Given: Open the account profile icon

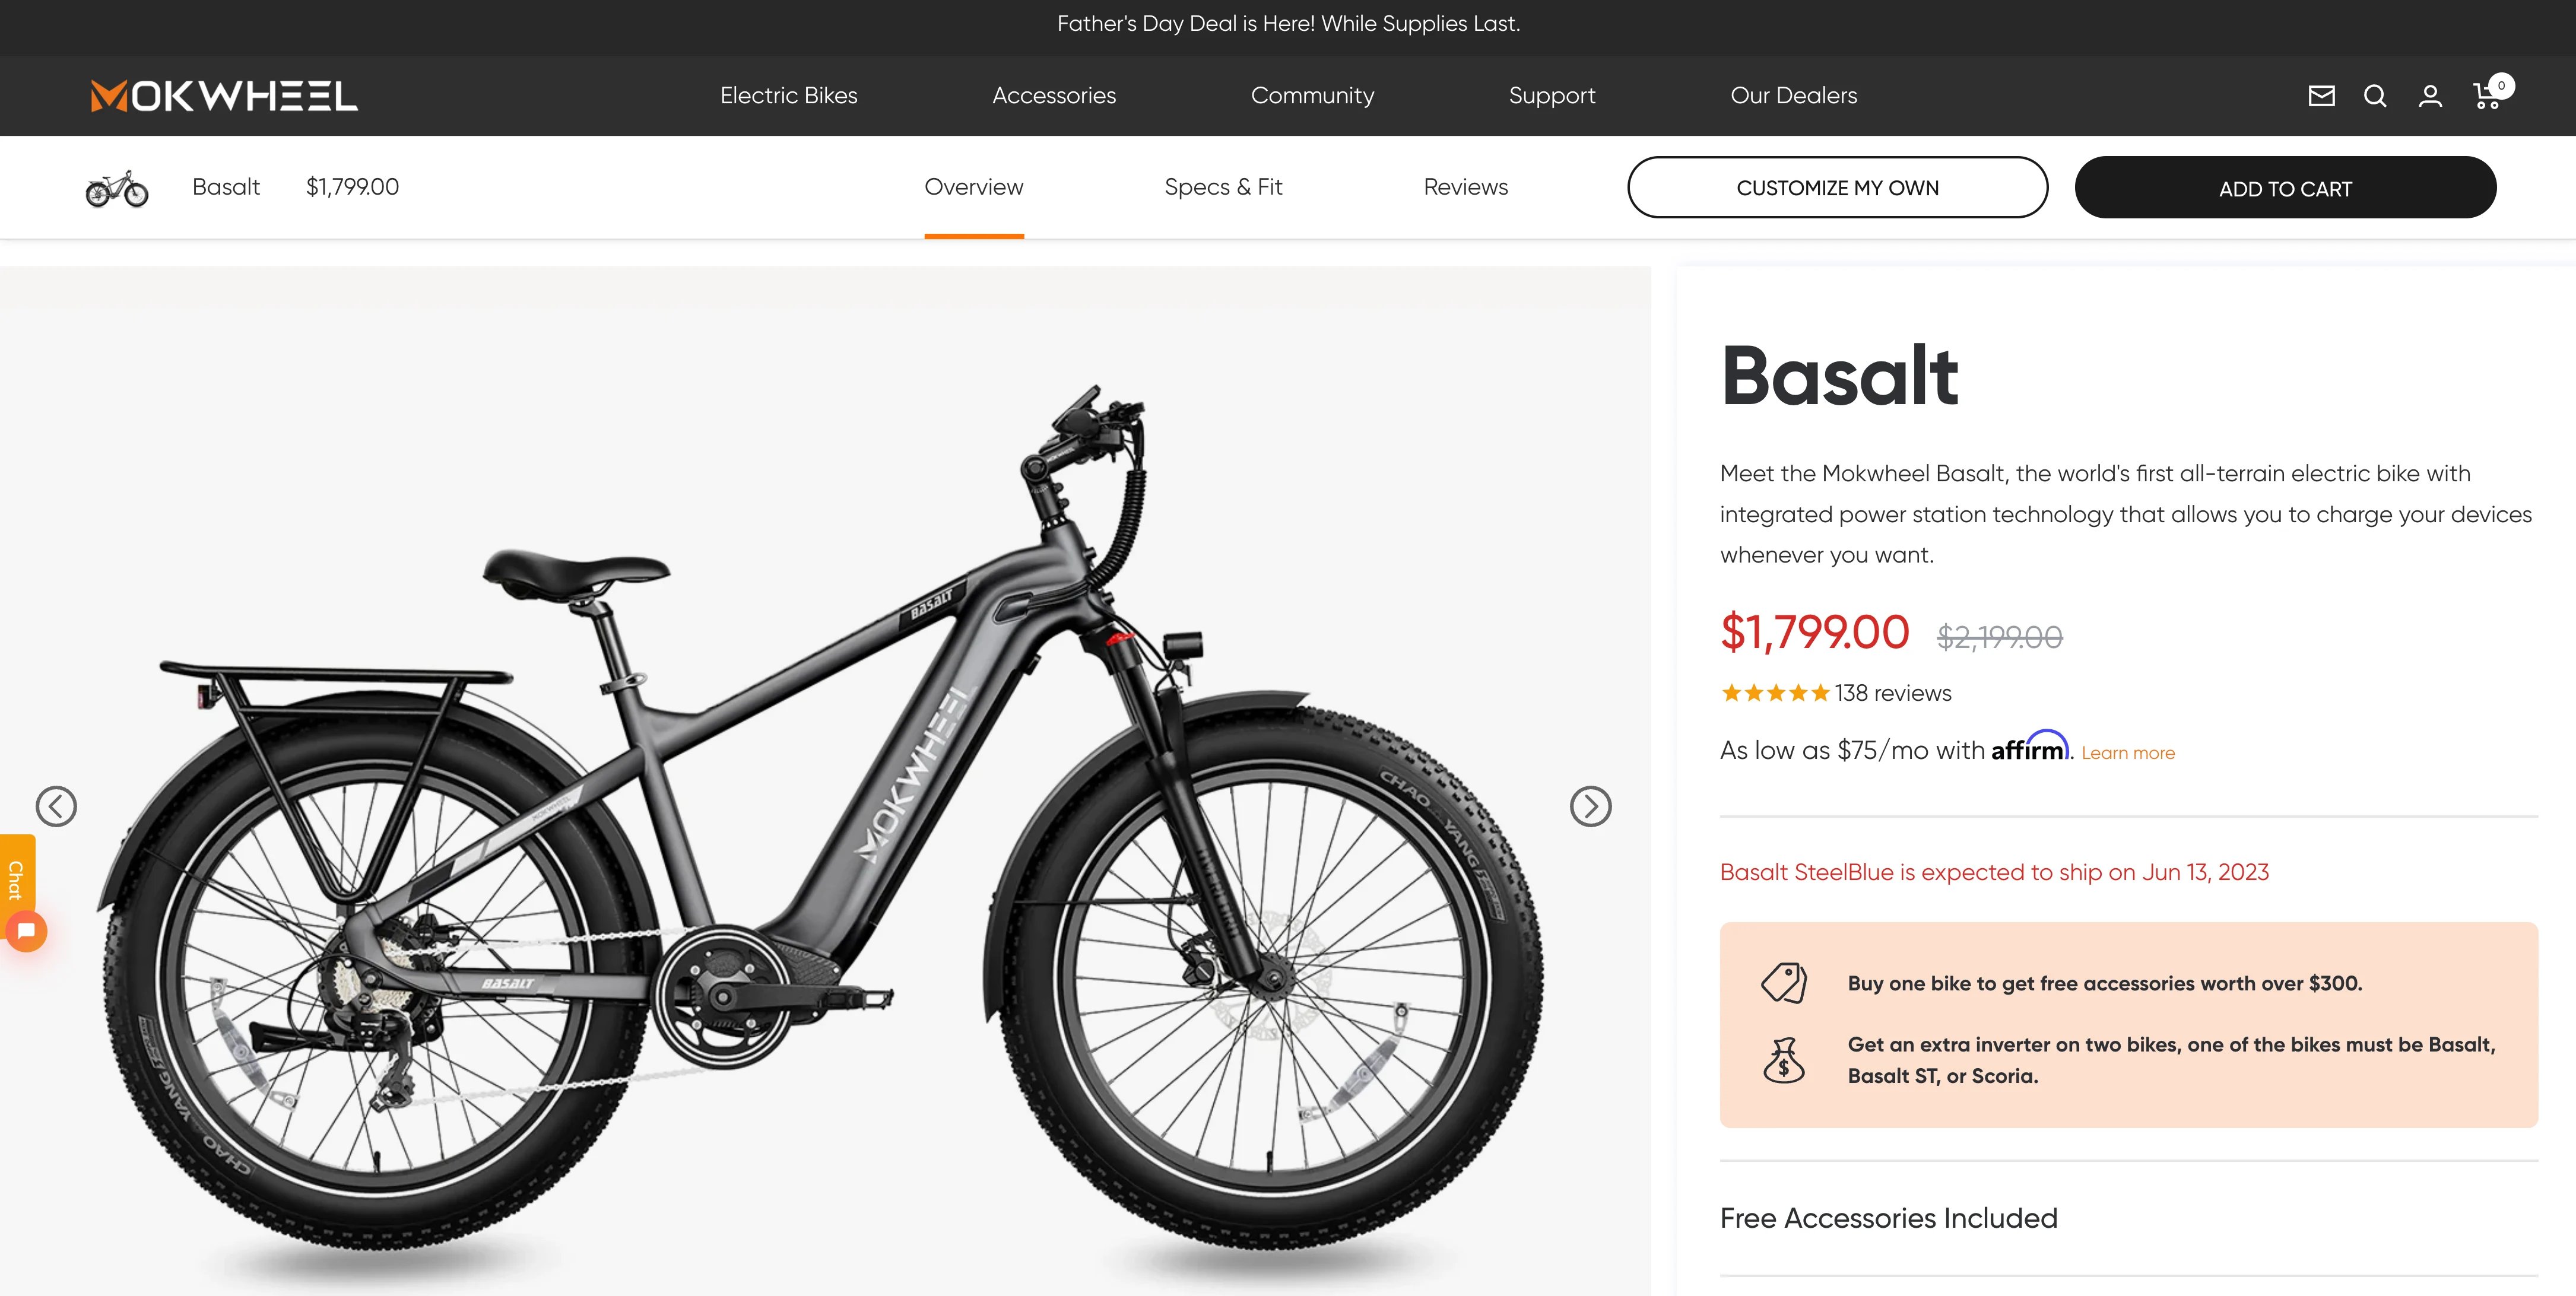Looking at the screenshot, I should tap(2430, 96).
